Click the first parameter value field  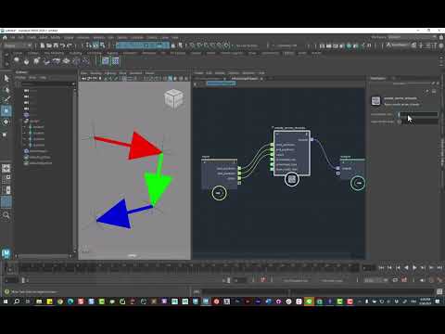(419, 114)
